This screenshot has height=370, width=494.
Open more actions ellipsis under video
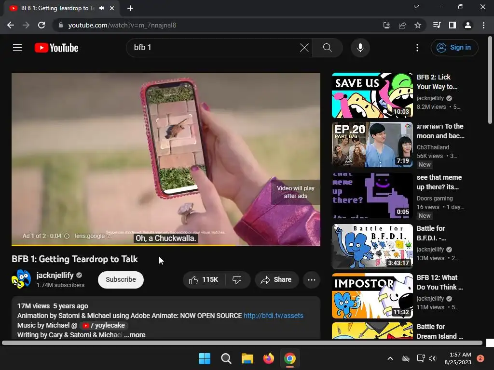click(x=312, y=280)
